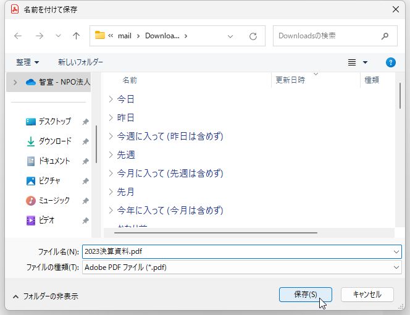This screenshot has height=315, width=410.
Task: Click the magnifier search icon
Action: 385,36
